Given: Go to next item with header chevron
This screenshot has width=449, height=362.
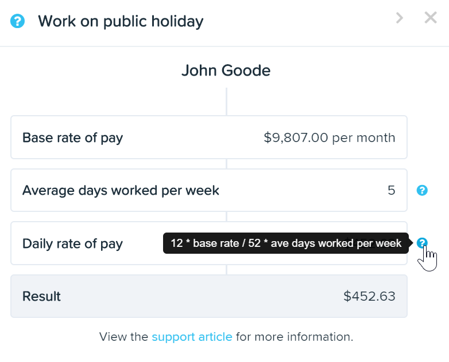Looking at the screenshot, I should tap(400, 18).
